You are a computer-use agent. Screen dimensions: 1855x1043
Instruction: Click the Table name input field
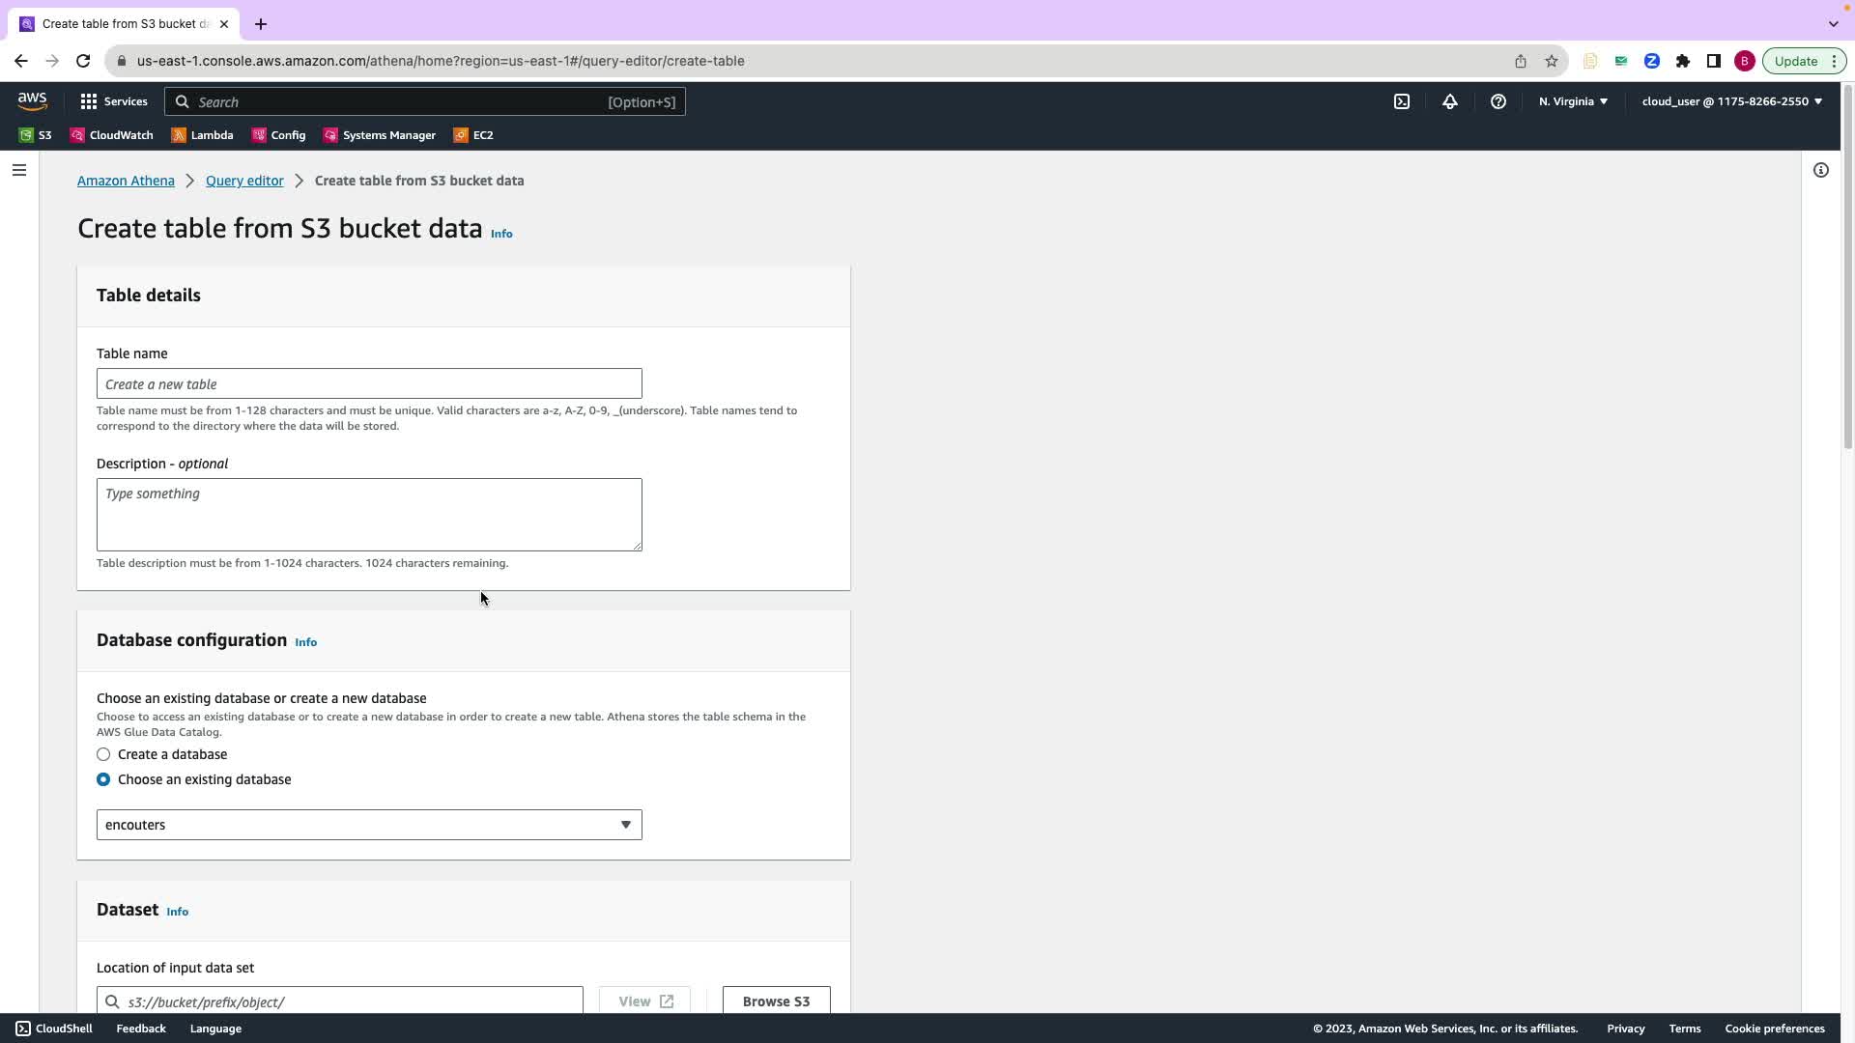369,383
